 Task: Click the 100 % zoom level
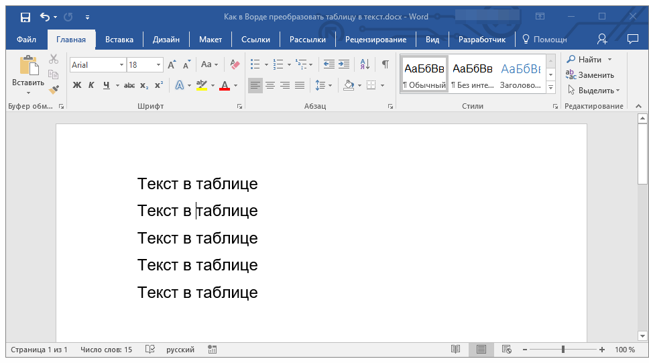click(625, 350)
